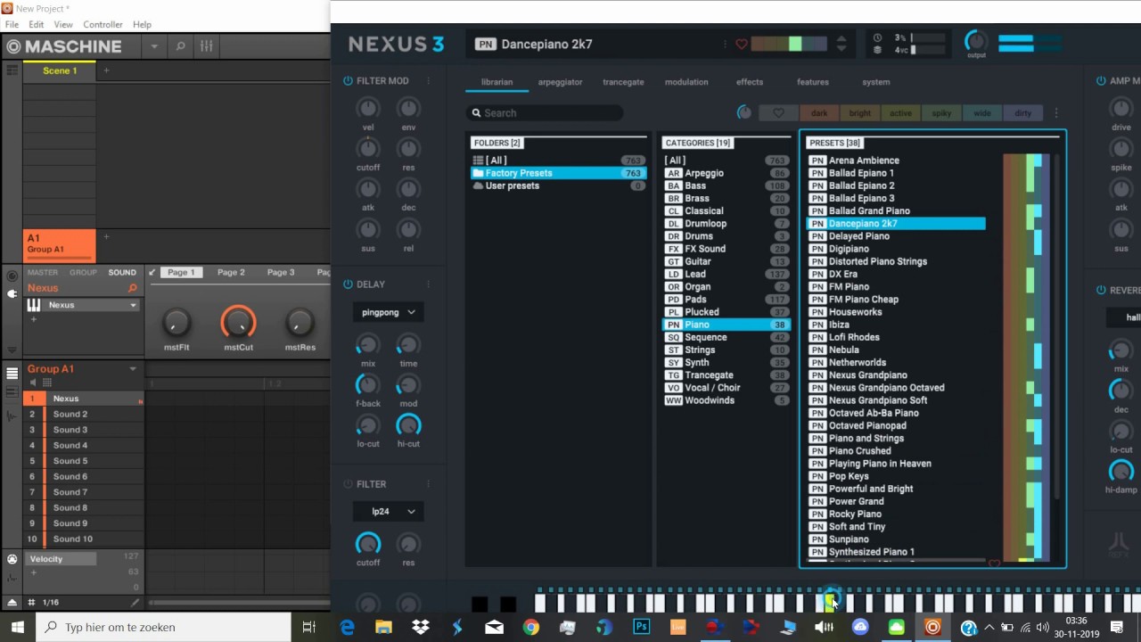Select the Pads category
The image size is (1141, 642).
pos(726,300)
